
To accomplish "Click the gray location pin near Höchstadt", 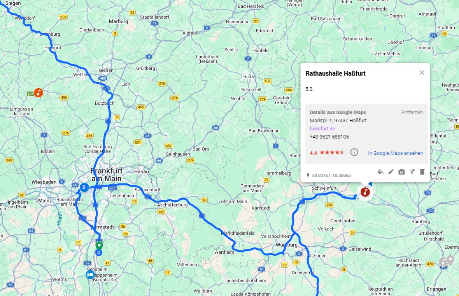I will point(450,260).
